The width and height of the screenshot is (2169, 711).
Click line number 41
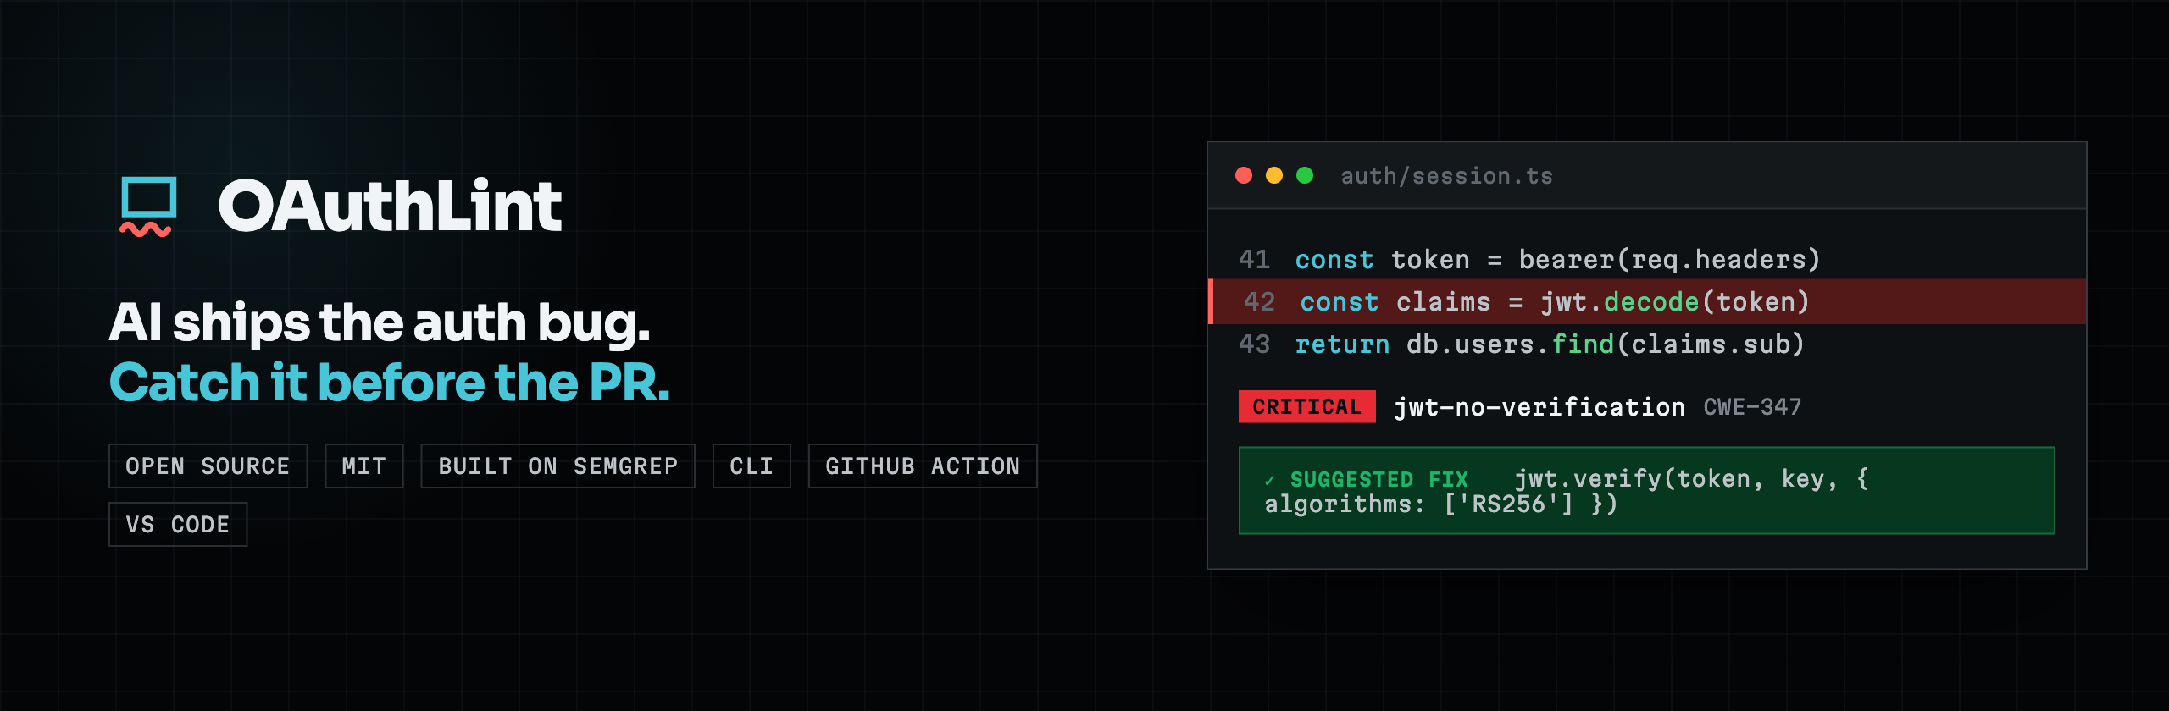point(1255,260)
